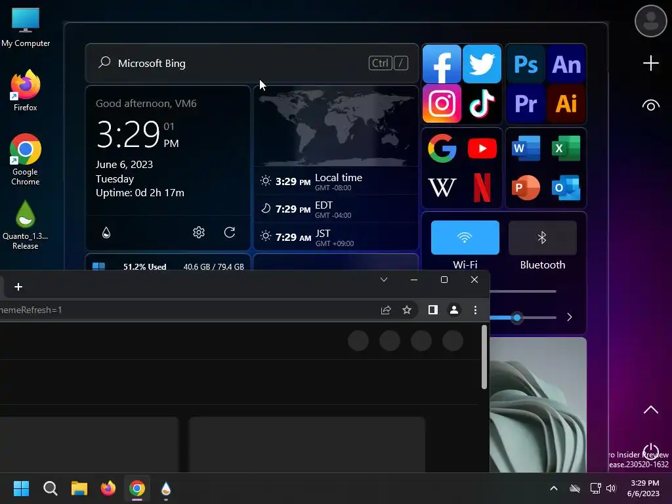Open Chrome's side panel icon

(x=433, y=310)
